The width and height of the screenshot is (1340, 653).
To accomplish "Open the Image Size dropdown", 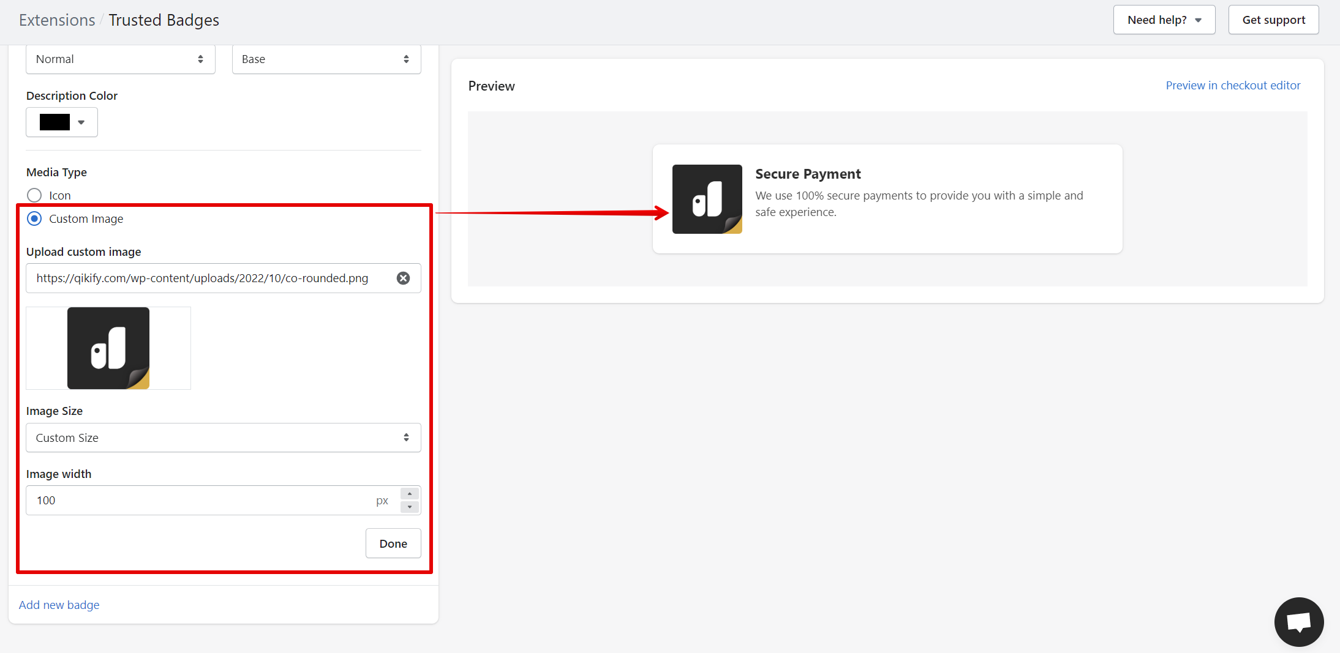I will click(x=224, y=438).
